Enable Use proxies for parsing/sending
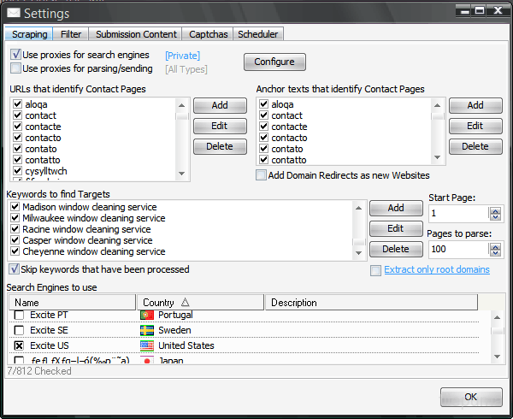The height and width of the screenshot is (419, 513). [16, 68]
